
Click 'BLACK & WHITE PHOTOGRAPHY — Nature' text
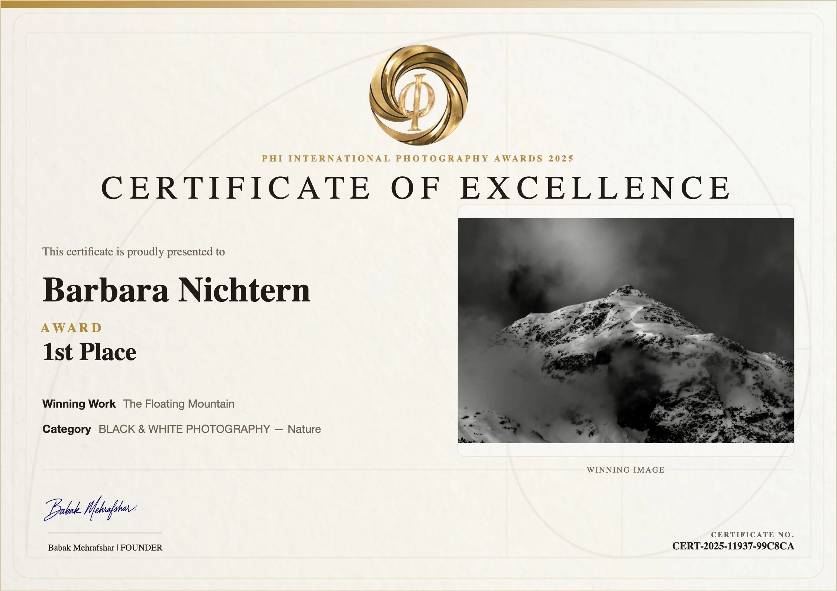(x=210, y=429)
